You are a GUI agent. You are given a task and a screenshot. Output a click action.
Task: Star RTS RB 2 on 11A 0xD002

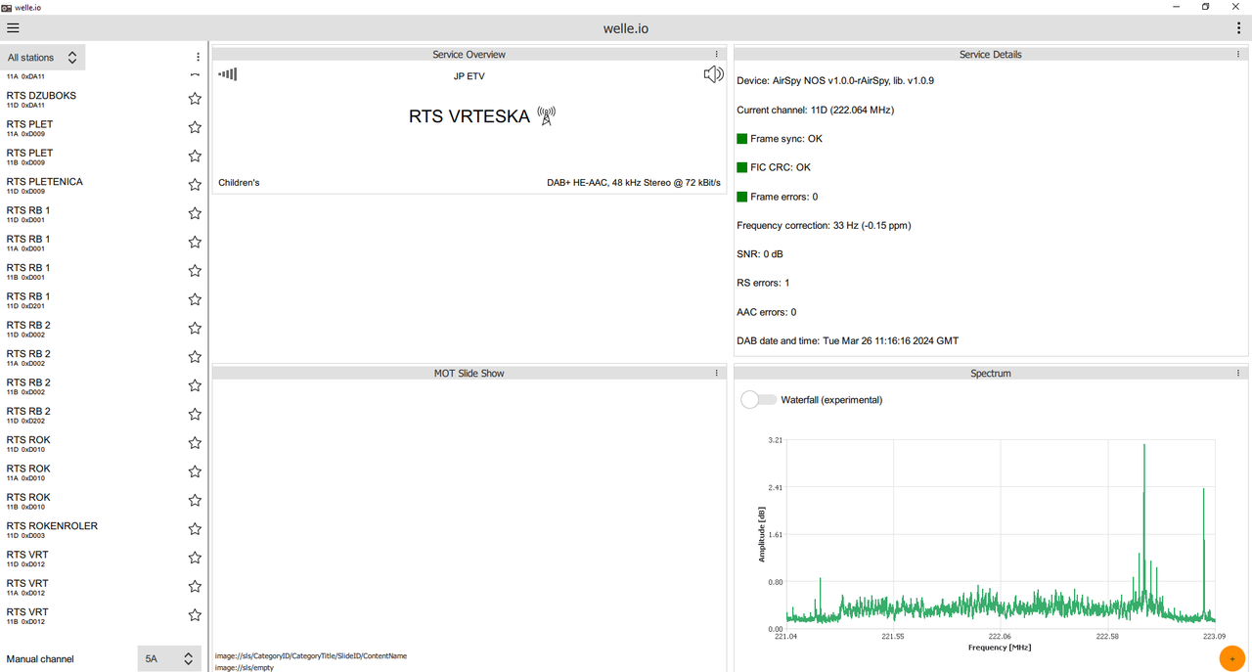click(195, 357)
